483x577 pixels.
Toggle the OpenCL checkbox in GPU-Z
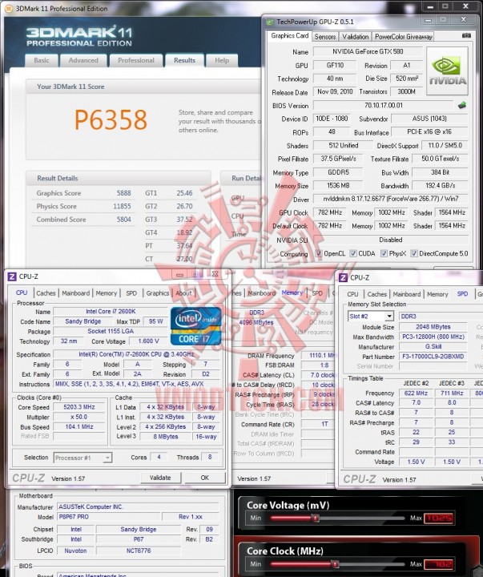(319, 253)
